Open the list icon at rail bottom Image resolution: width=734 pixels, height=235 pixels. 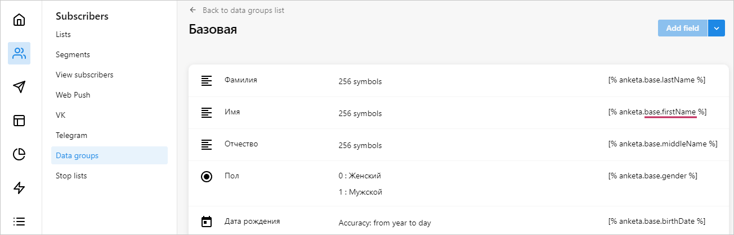pos(19,221)
